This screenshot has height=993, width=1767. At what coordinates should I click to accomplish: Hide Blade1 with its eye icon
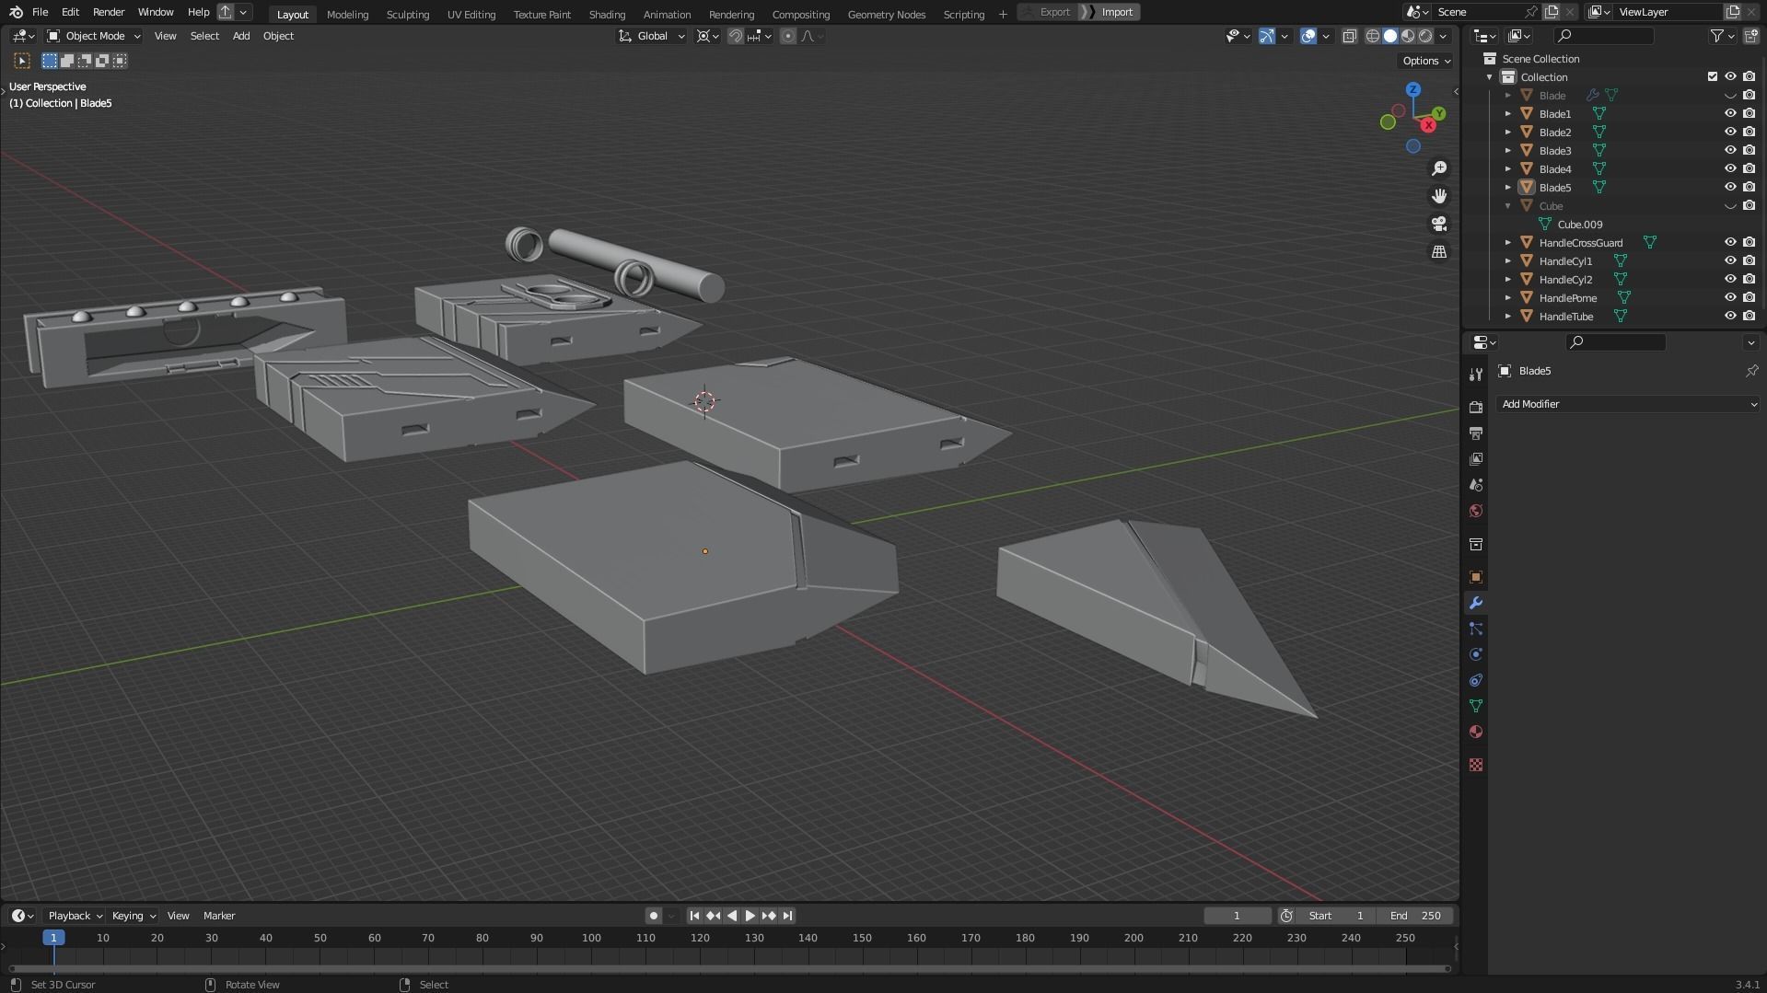(x=1730, y=113)
